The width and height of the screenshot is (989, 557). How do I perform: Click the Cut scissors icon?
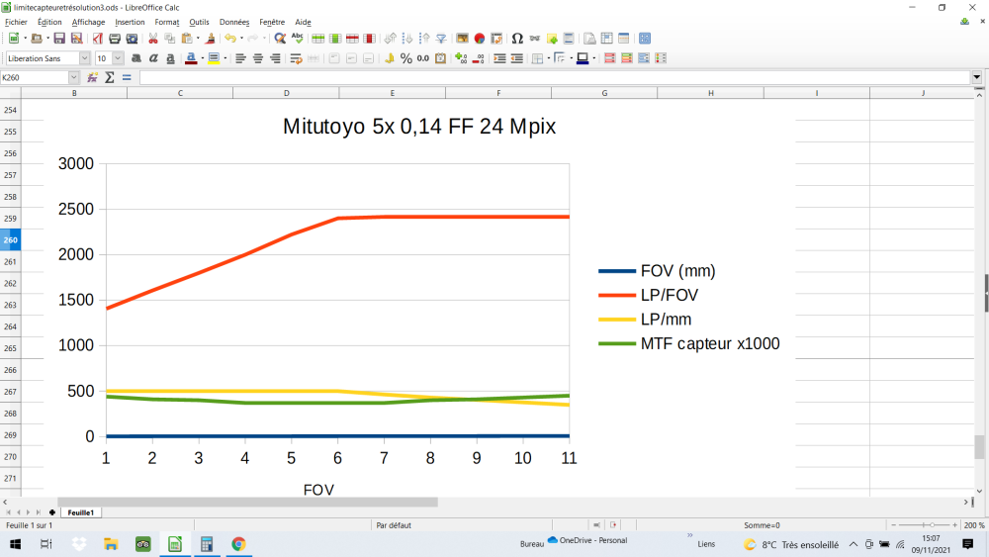point(152,39)
